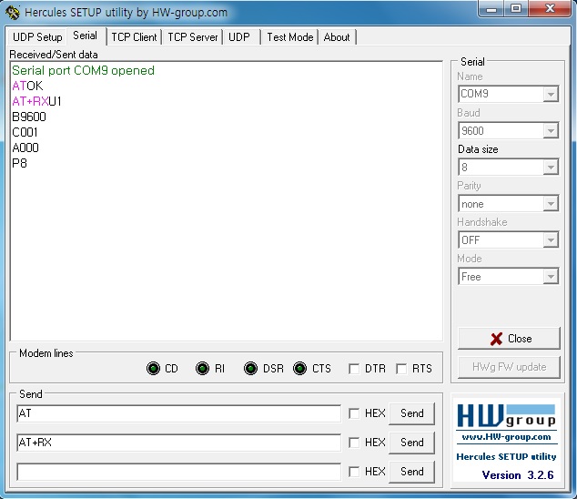The width and height of the screenshot is (577, 499).
Task: Open the Baud rate dropdown showing 9600
Action: pyautogui.click(x=551, y=131)
